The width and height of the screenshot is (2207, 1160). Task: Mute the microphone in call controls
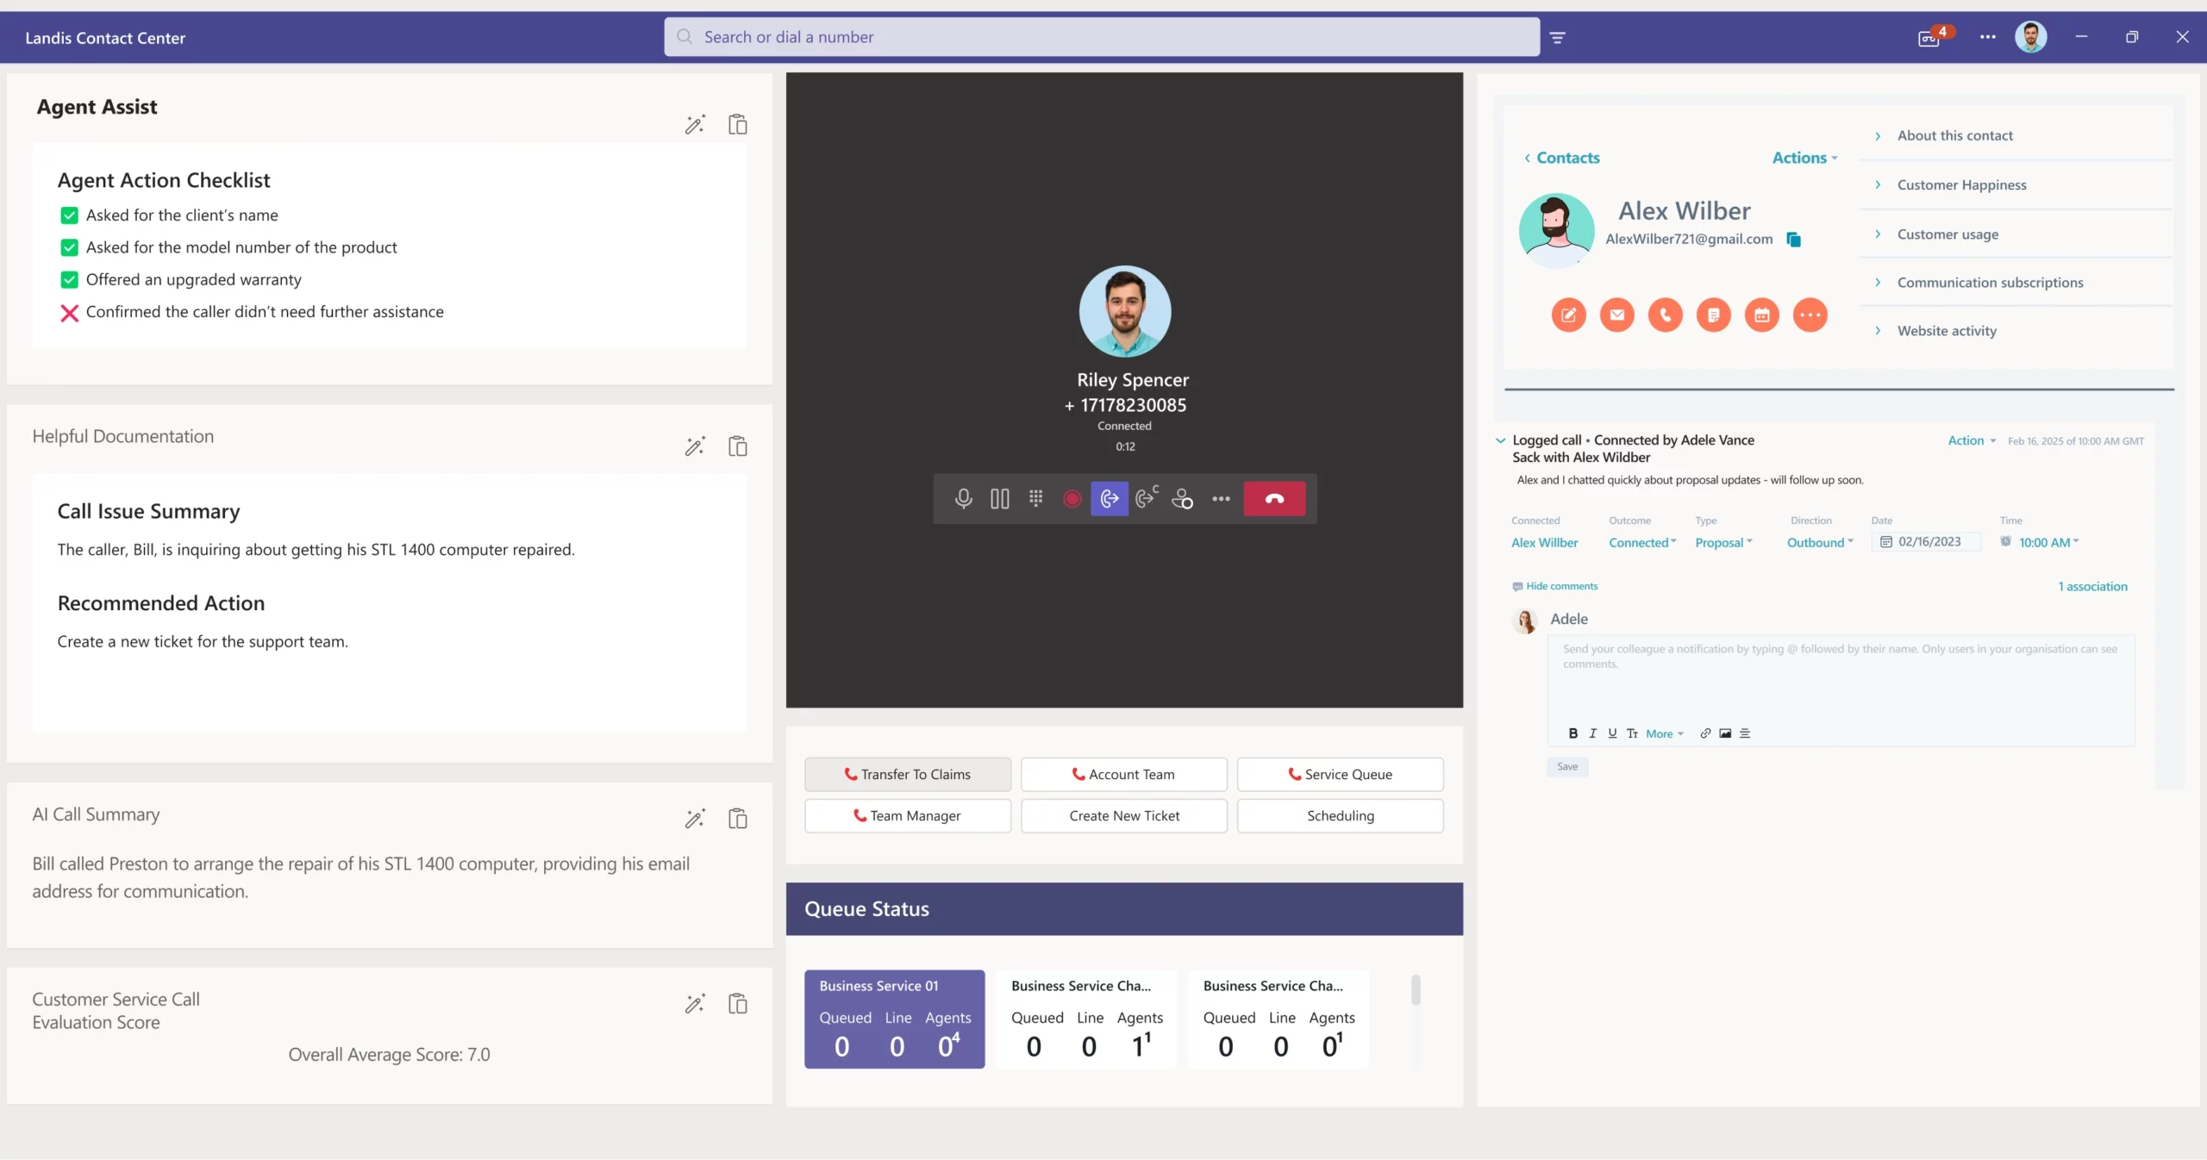[x=963, y=498]
